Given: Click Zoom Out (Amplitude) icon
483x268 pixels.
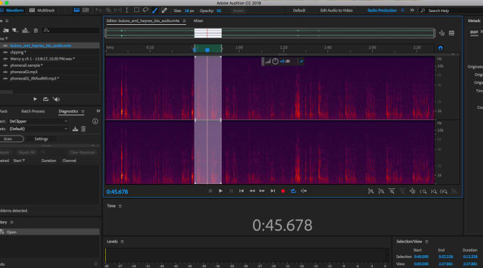Looking at the screenshot, I should 381,191.
